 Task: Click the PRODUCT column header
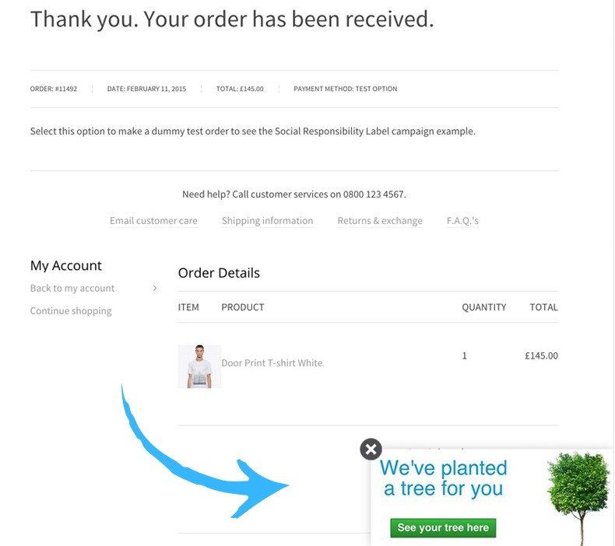pos(243,307)
